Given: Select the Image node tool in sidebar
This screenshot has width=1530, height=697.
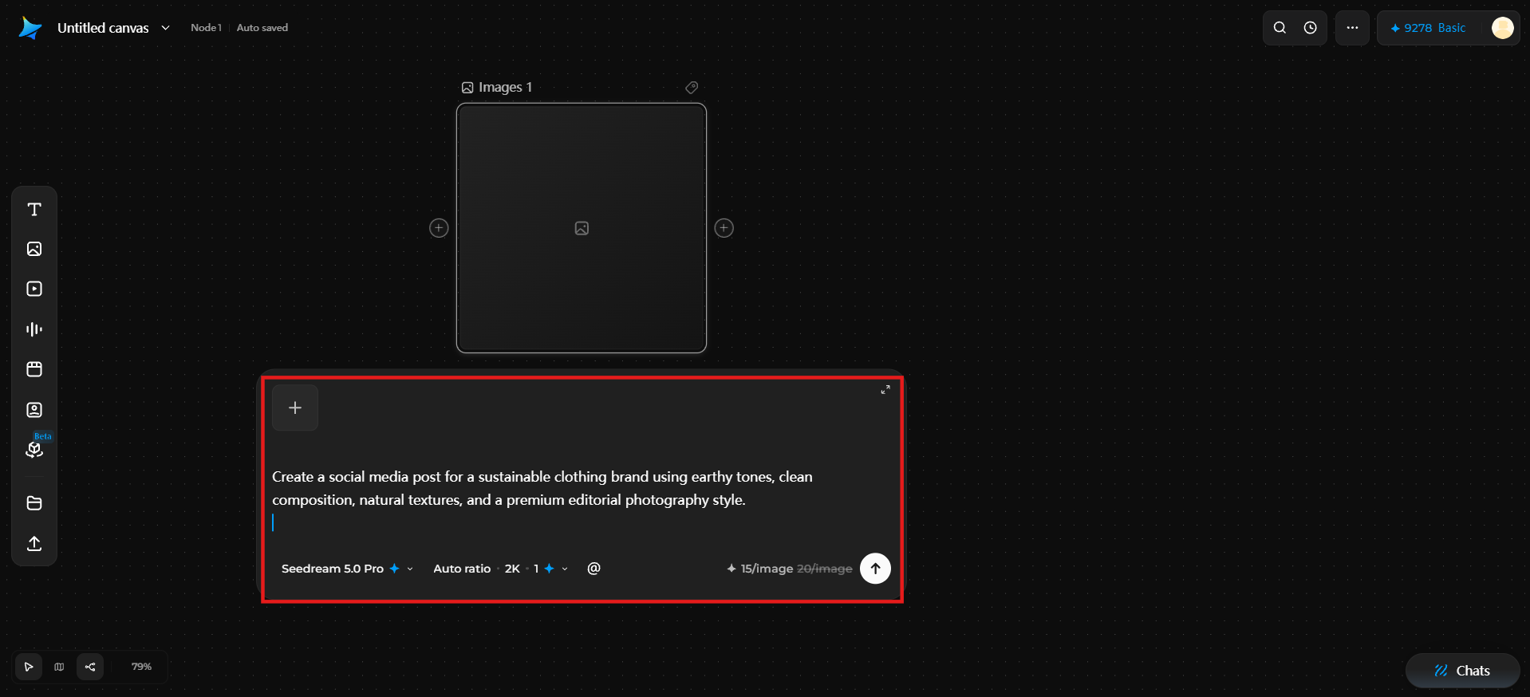Looking at the screenshot, I should click(x=34, y=249).
